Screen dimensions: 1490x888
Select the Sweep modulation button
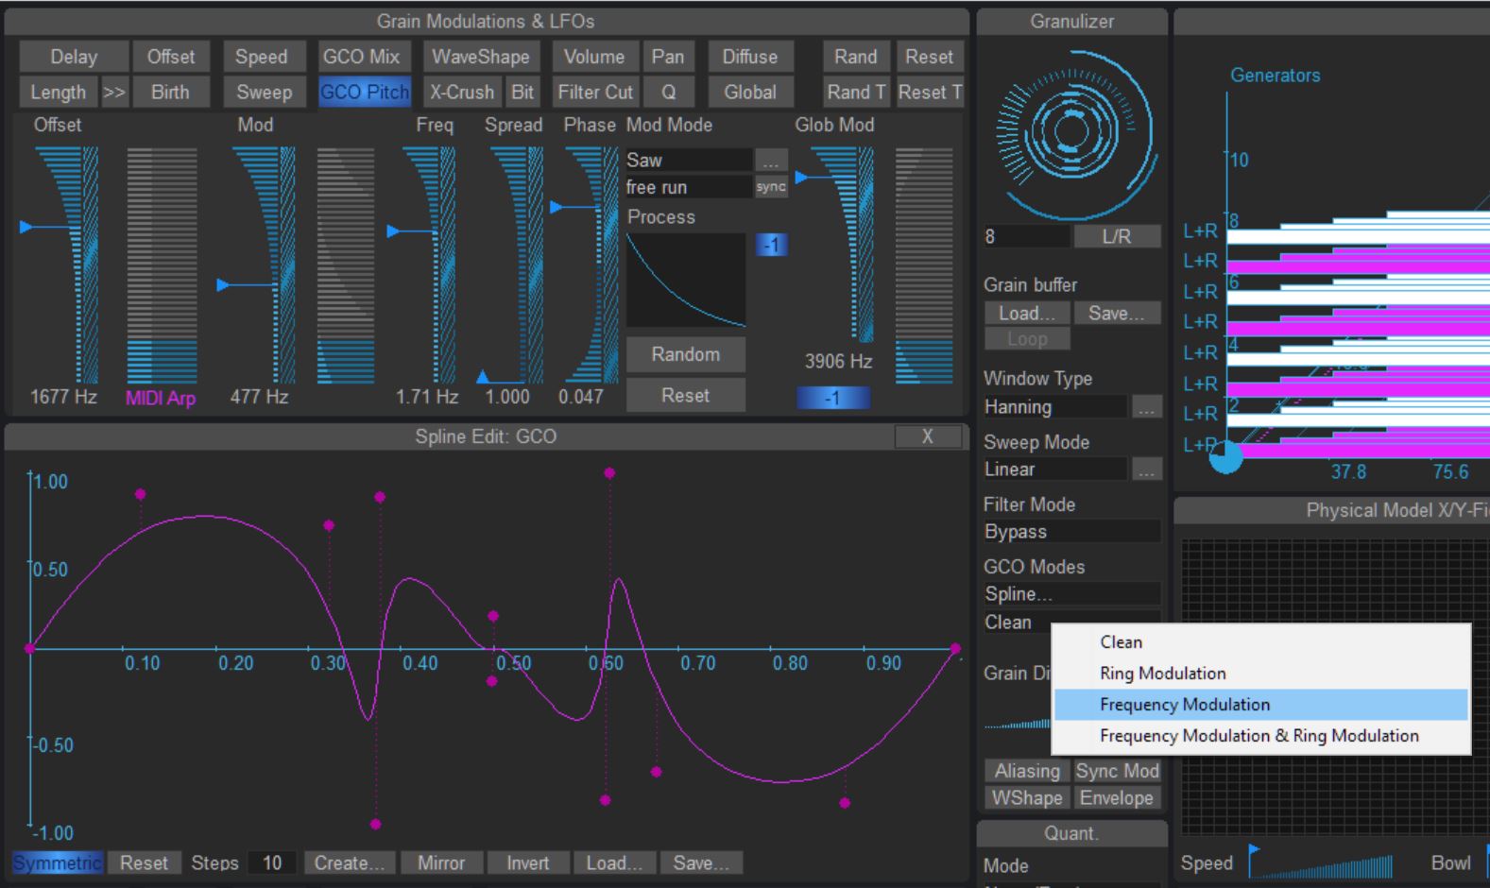coord(264,93)
